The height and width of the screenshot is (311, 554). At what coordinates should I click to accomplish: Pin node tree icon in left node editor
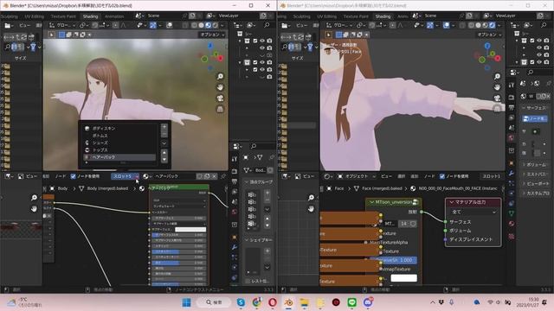coord(223,176)
